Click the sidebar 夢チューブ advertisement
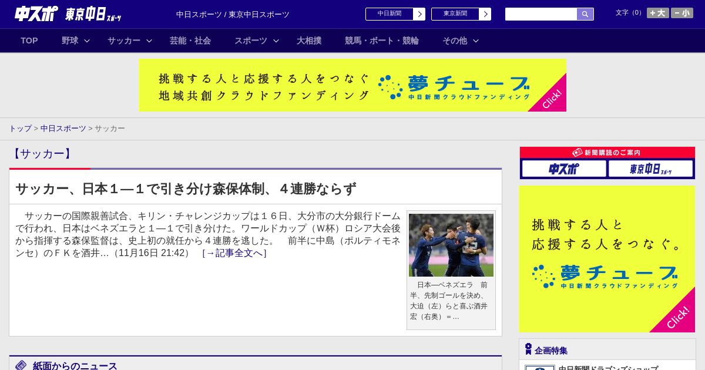Screen dimensions: 705x370 (x=607, y=259)
